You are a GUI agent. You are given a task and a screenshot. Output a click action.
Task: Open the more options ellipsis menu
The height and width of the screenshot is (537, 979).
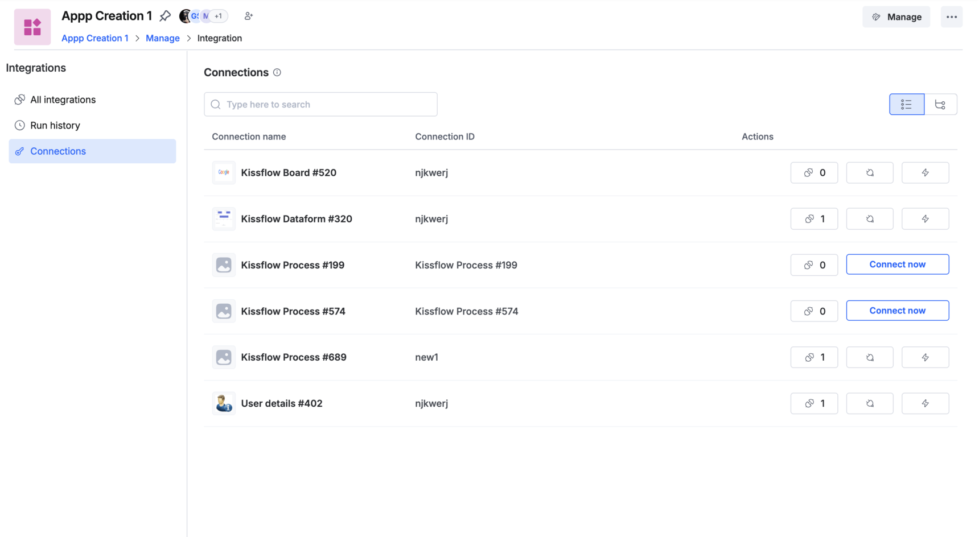952,17
